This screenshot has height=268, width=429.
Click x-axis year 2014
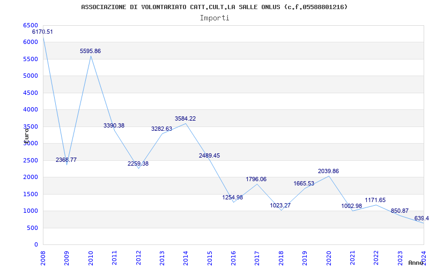[186, 258]
